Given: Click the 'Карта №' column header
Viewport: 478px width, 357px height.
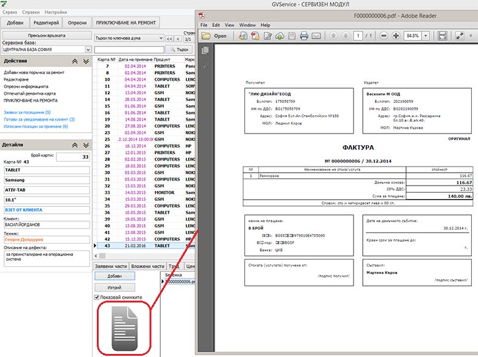Looking at the screenshot, I should (107, 59).
